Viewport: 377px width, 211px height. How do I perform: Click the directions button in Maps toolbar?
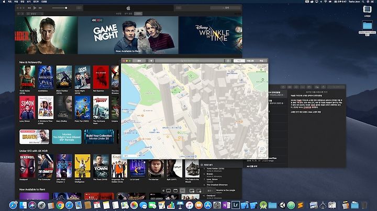click(x=139, y=61)
